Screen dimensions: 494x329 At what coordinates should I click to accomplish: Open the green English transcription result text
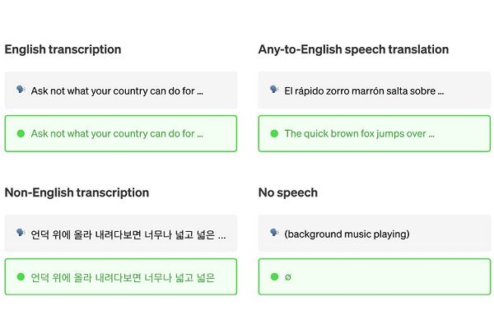click(x=117, y=133)
